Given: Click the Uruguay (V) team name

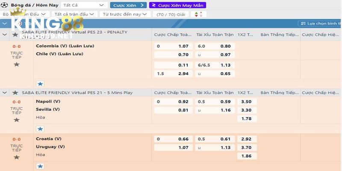Looking at the screenshot, I should (50, 147).
